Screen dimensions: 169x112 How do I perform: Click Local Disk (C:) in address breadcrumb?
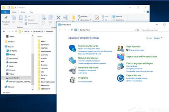(x=38, y=32)
